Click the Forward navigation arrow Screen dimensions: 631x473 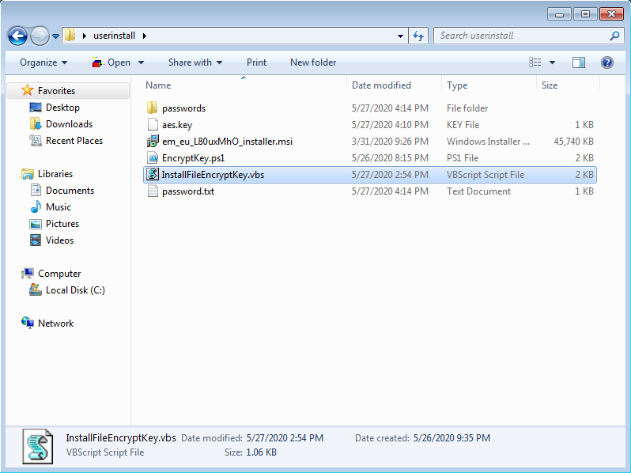point(40,36)
